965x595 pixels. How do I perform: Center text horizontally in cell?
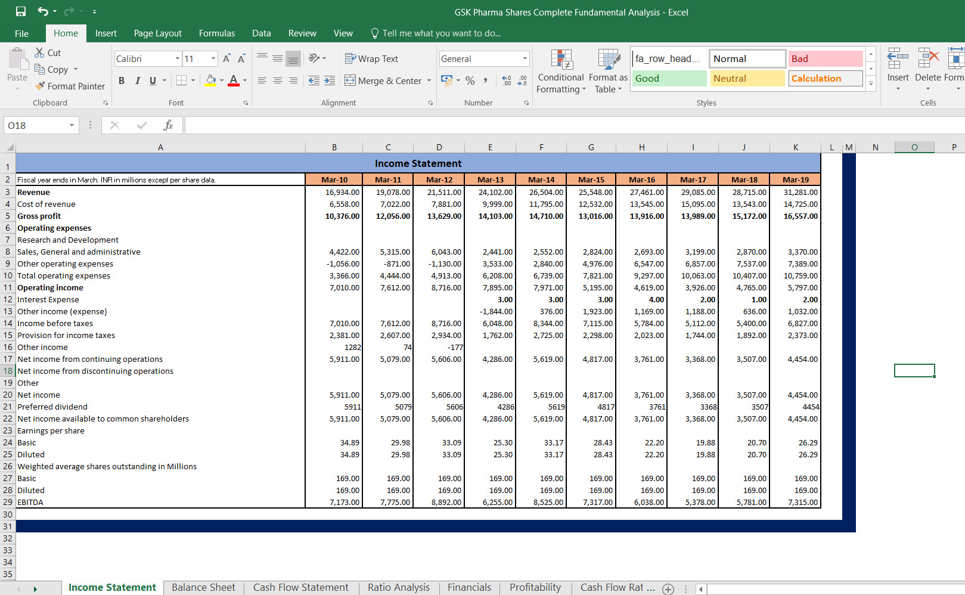point(278,80)
